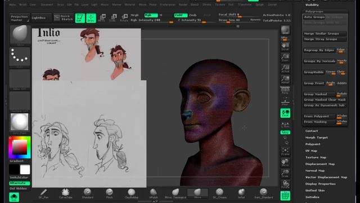Click Merge Similar Groups
Screen dimensions: 360x203
coord(325,34)
